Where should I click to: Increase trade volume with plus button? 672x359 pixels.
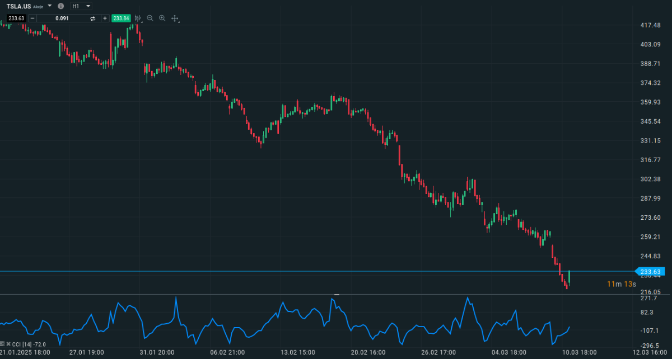click(x=105, y=18)
